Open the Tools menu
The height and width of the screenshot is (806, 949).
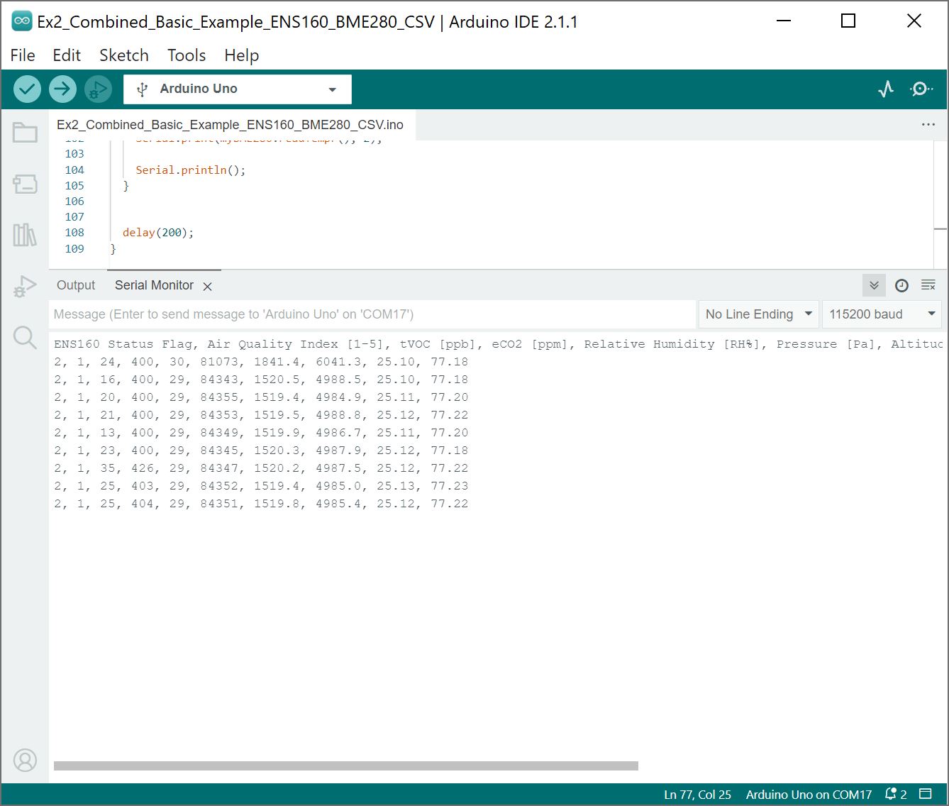187,55
